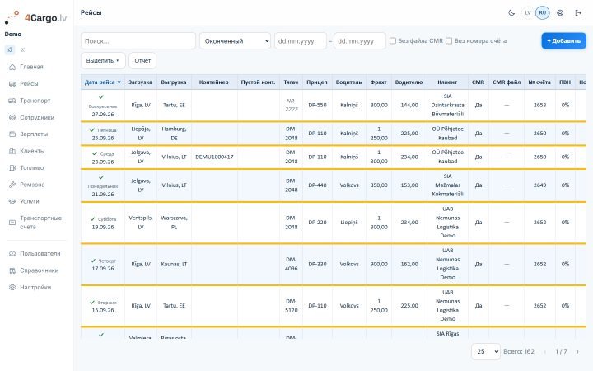Open rows-per-page dropdown showing 25

click(486, 352)
